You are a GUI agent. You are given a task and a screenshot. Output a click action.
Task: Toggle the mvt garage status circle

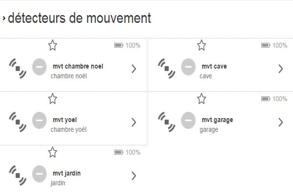pos(188,120)
